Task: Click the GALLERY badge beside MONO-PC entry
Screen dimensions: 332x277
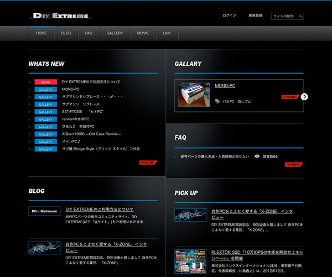Action: 45,89
